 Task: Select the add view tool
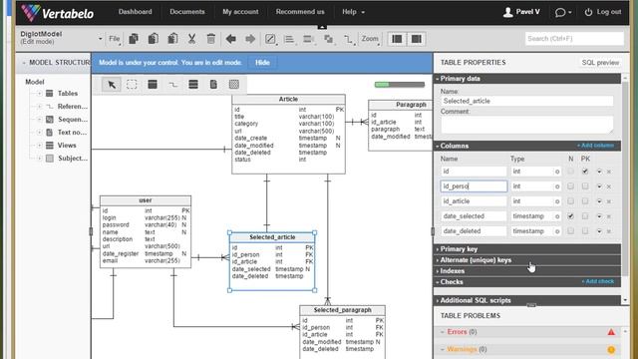[x=193, y=84]
